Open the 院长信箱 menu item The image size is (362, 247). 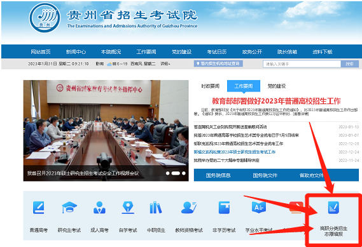click(x=287, y=52)
